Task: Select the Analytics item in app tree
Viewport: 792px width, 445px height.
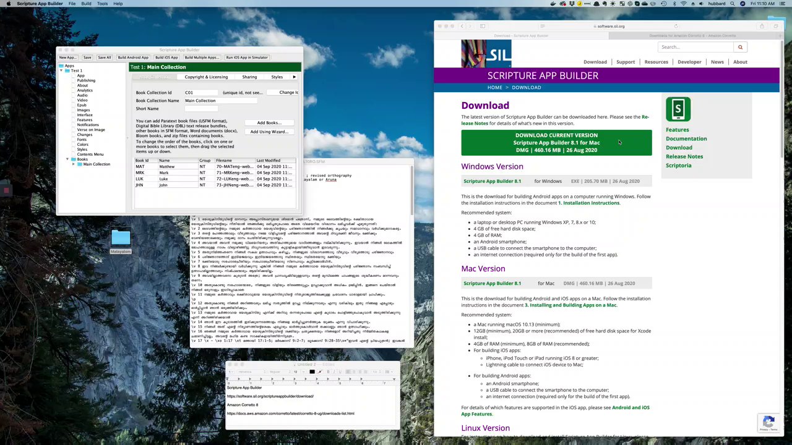Action: point(85,90)
